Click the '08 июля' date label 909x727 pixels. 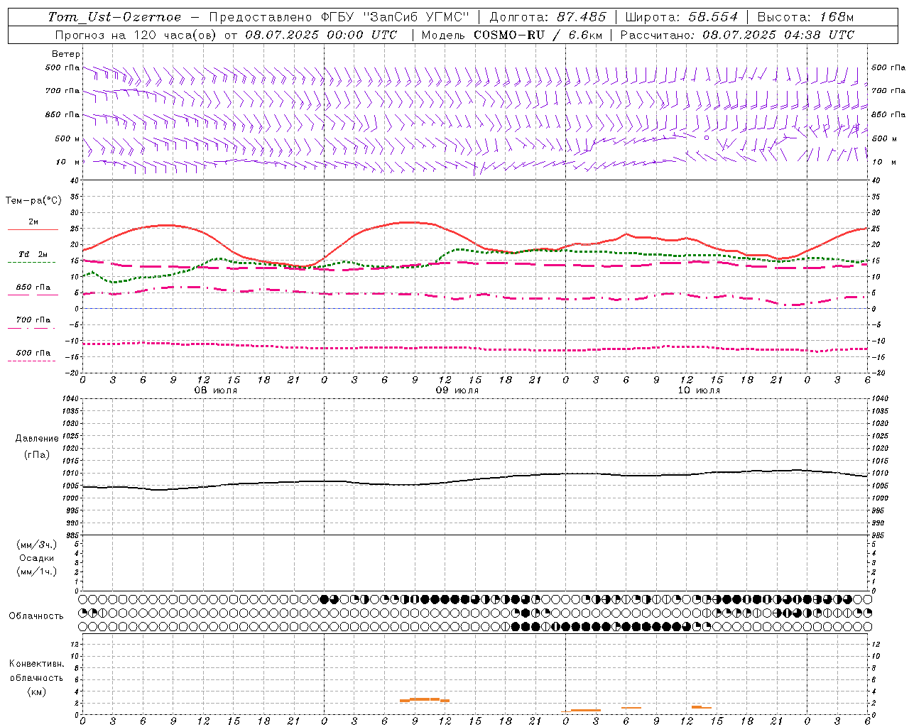pyautogui.click(x=216, y=390)
